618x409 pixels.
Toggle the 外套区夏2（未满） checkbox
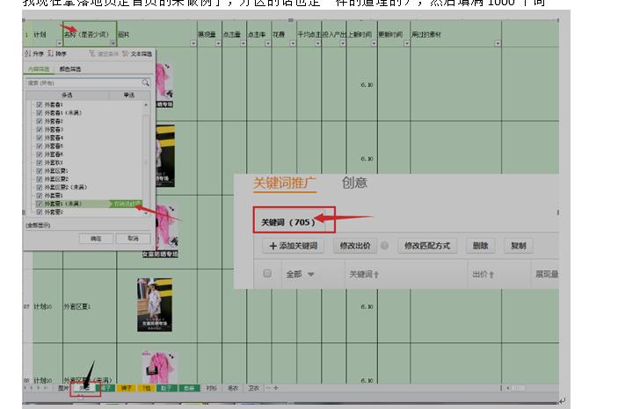tap(39, 187)
